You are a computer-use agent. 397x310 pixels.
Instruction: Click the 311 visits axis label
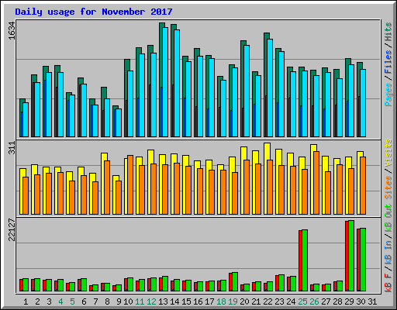(12, 148)
